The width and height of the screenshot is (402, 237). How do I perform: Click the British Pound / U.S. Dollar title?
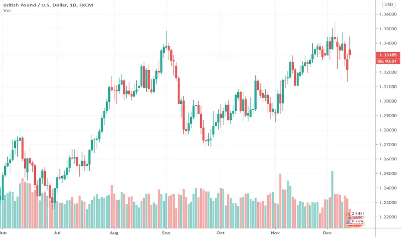click(x=35, y=5)
